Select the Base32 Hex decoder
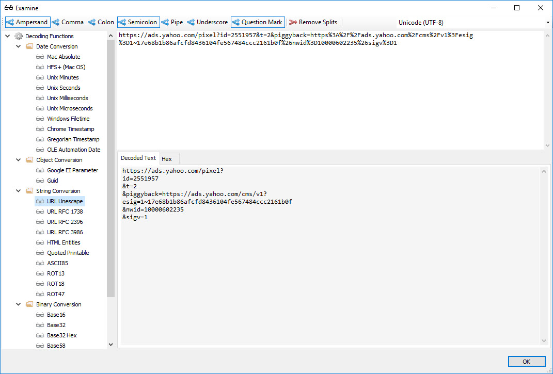Viewport: 553px width, 374px height. tap(62, 335)
